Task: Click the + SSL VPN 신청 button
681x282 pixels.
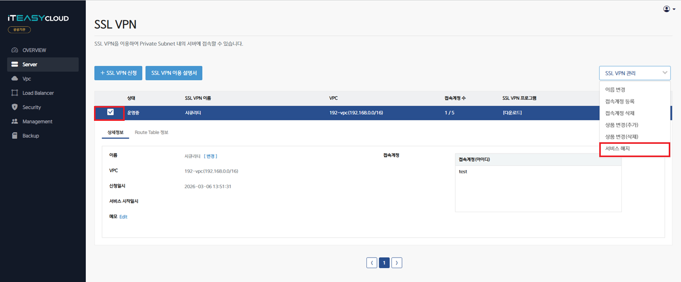Action: click(118, 73)
